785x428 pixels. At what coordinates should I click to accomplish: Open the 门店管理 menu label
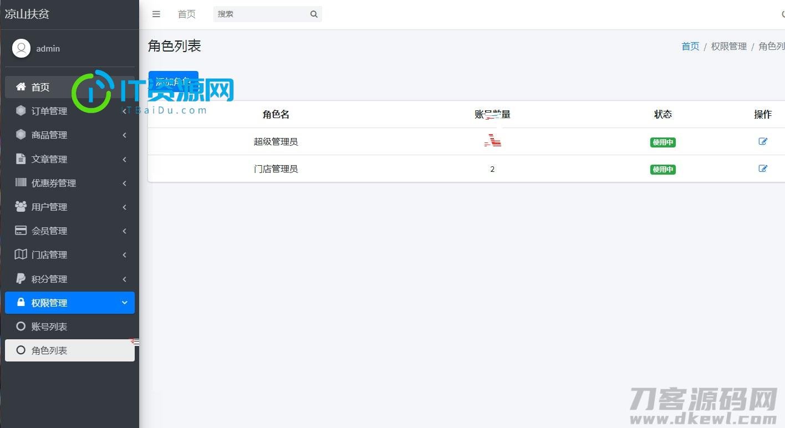pos(49,255)
